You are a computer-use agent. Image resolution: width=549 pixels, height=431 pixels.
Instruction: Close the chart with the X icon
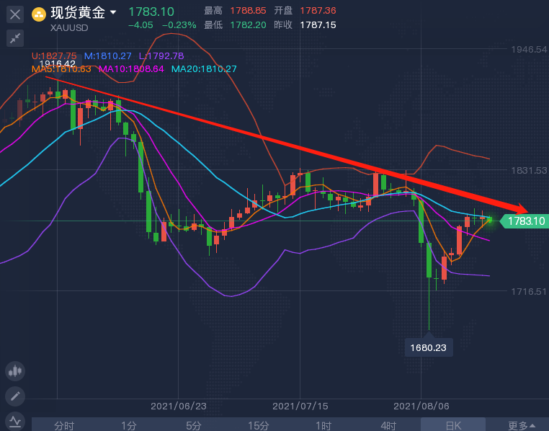(x=15, y=14)
